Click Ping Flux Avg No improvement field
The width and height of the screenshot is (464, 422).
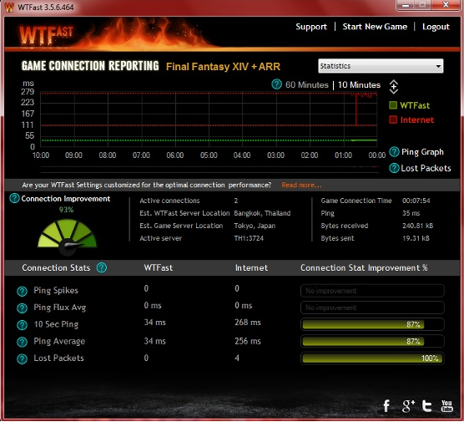(372, 308)
